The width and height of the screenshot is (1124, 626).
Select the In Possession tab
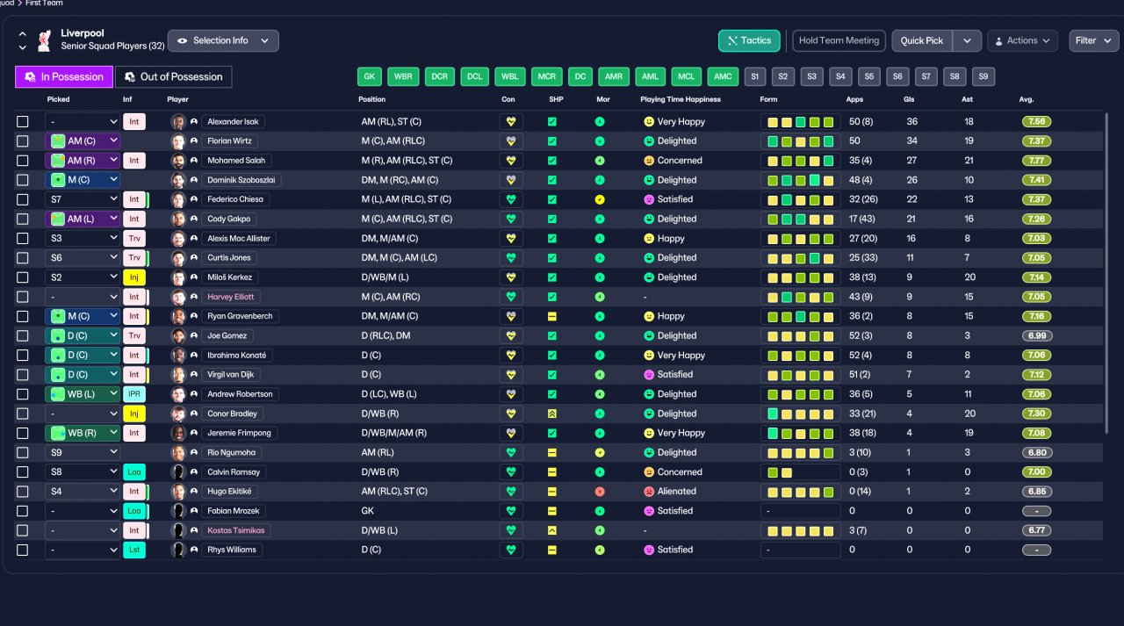64,77
